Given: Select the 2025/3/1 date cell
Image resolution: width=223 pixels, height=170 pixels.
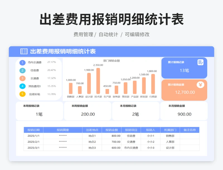Looking at the screenshot, I should pyautogui.click(x=33, y=148).
